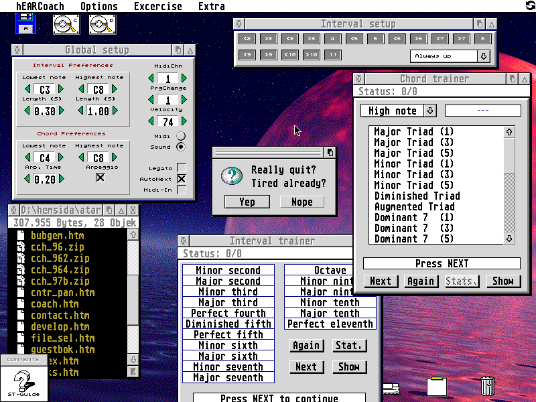Toggle the 11 interval button
Screen dimensions: 536x402
click(333, 55)
